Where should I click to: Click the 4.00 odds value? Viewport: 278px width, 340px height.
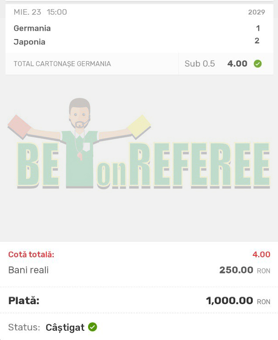(237, 64)
